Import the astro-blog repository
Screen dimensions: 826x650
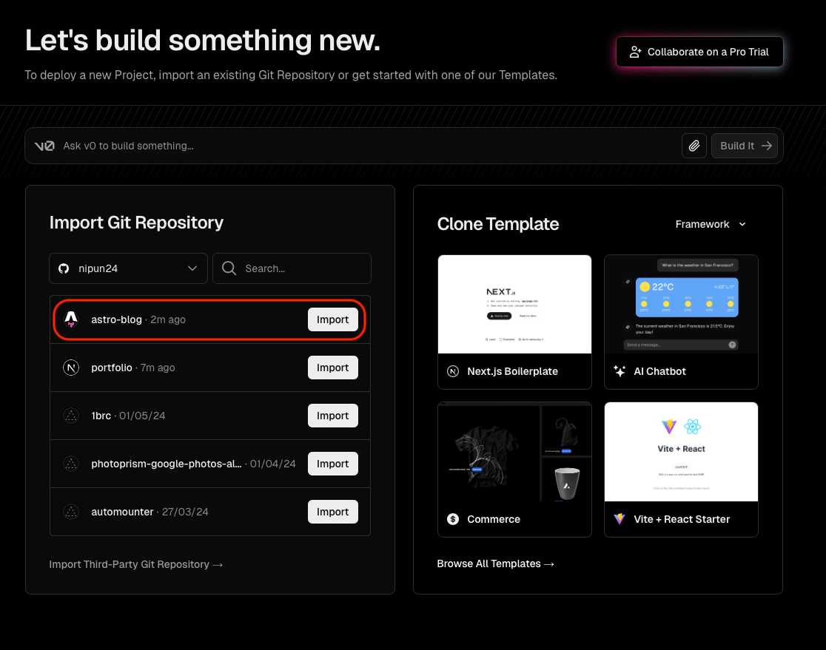coord(332,319)
